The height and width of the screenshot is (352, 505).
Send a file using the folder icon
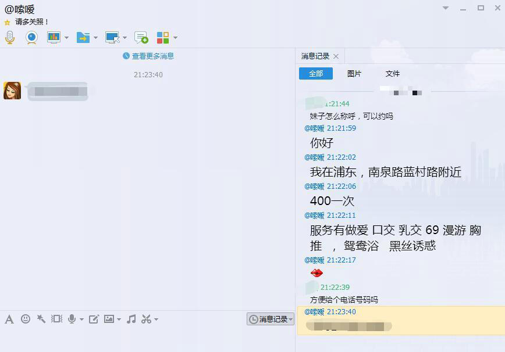(83, 37)
